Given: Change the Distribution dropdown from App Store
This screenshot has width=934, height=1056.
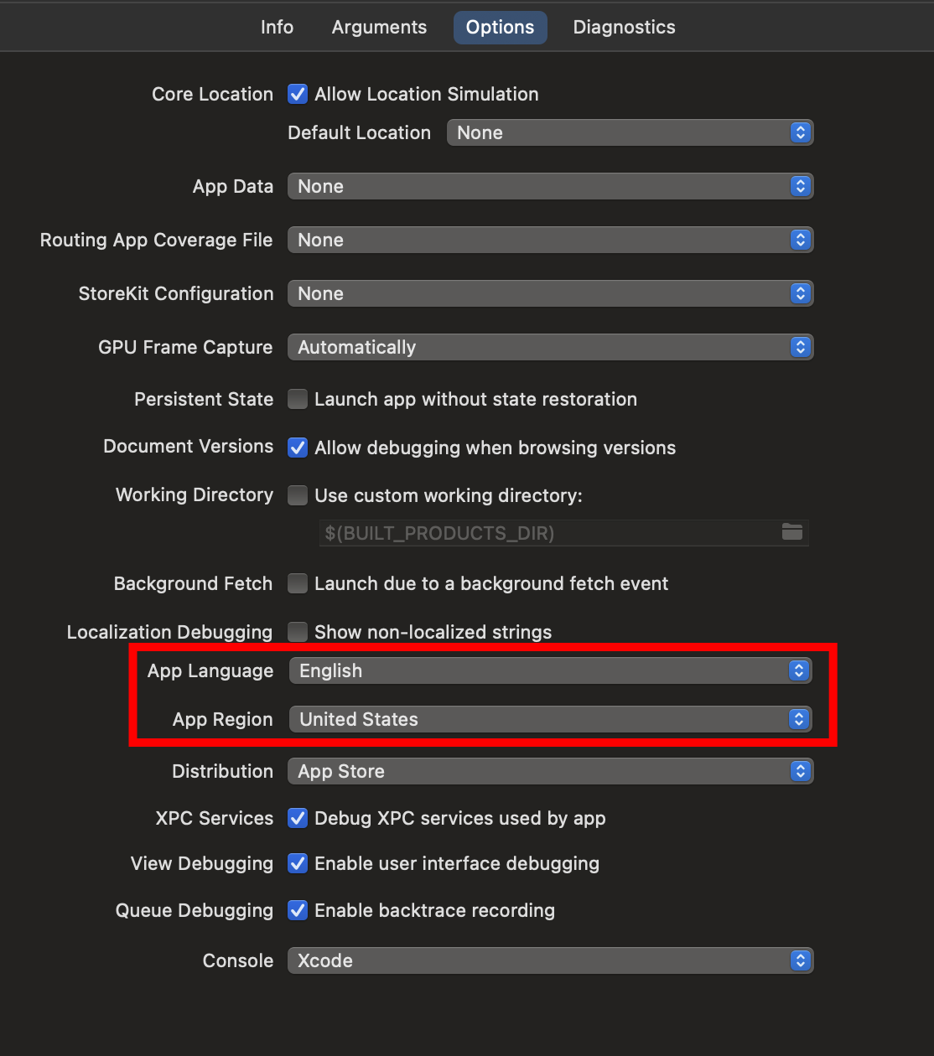Looking at the screenshot, I should click(550, 771).
